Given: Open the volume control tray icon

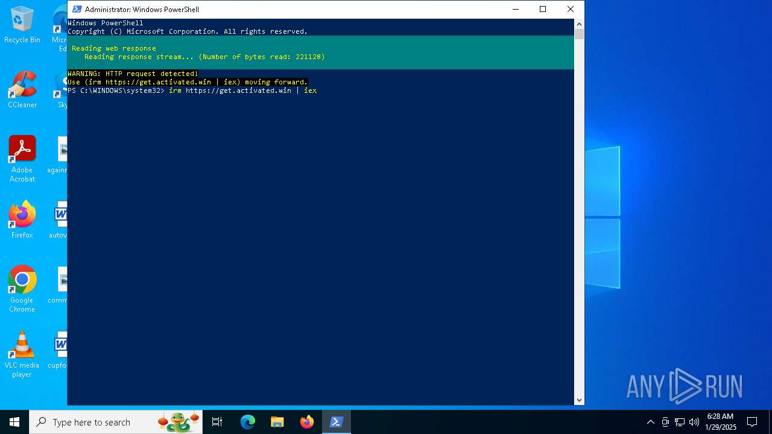Looking at the screenshot, I should (694, 422).
